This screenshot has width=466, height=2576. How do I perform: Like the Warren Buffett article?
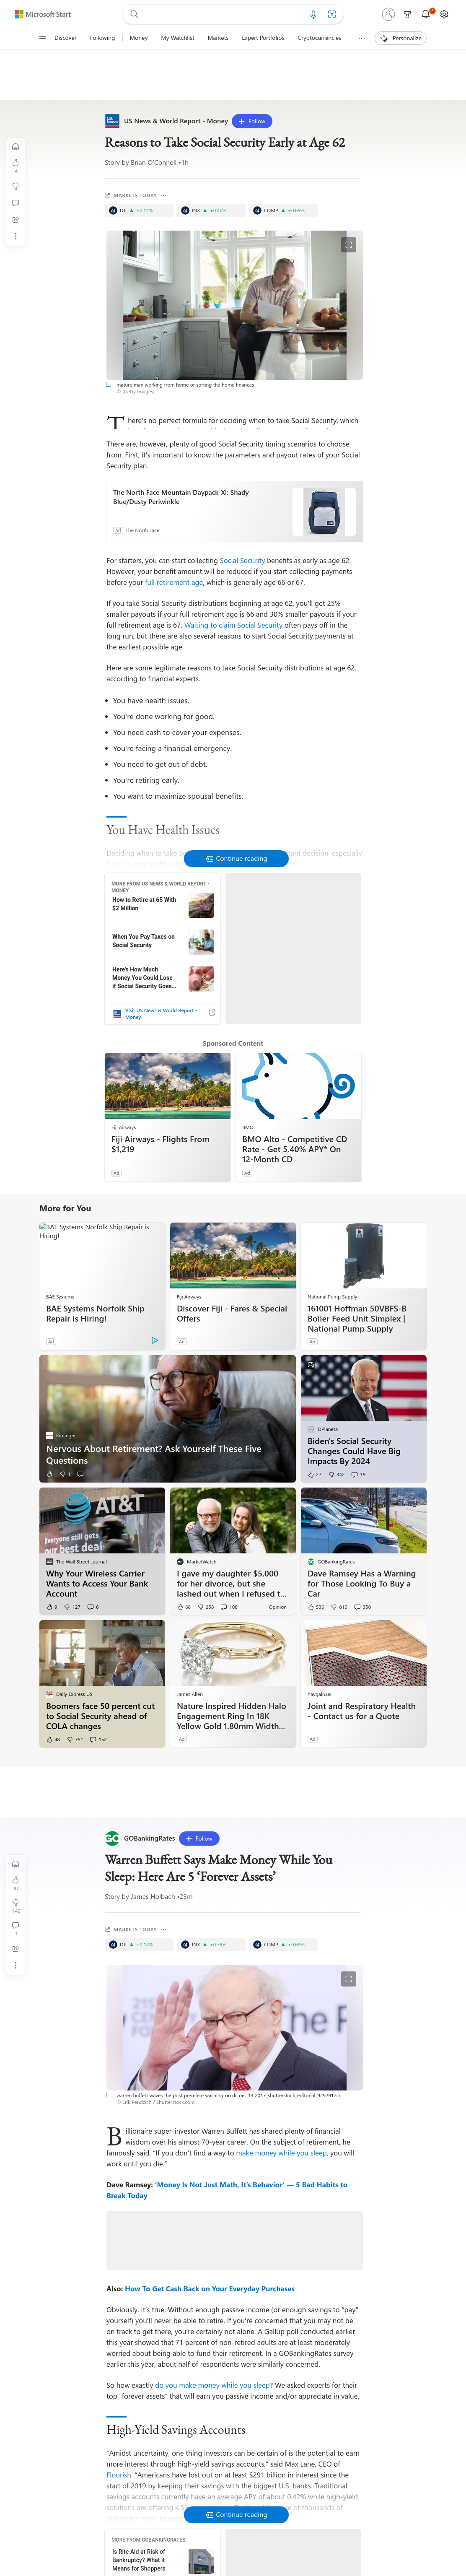[x=15, y=1880]
